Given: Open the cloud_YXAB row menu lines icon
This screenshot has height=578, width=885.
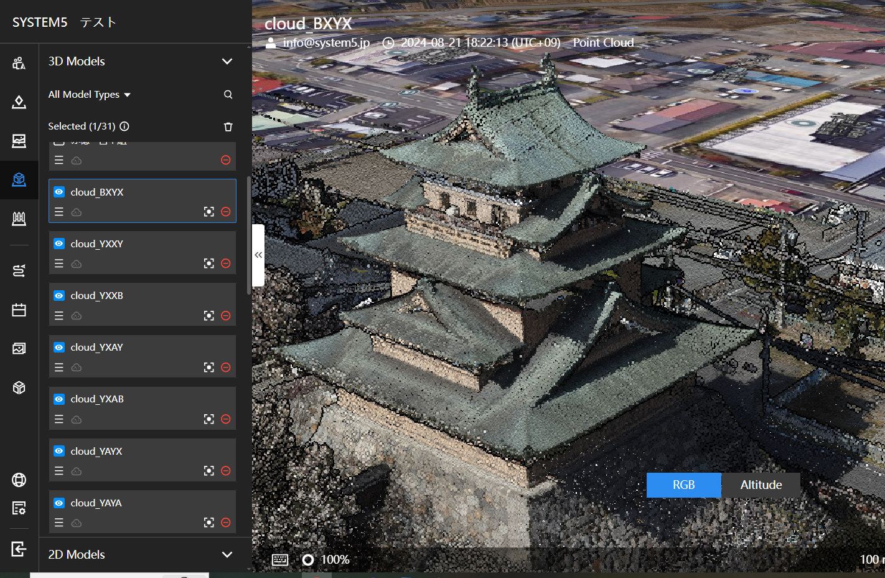Looking at the screenshot, I should 59,419.
